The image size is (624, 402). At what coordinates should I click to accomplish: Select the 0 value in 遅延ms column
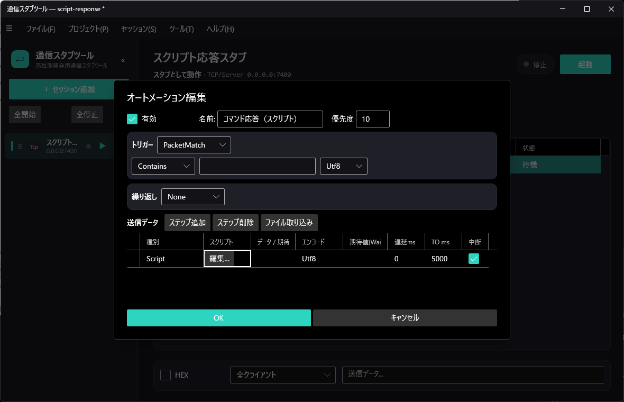pos(406,259)
